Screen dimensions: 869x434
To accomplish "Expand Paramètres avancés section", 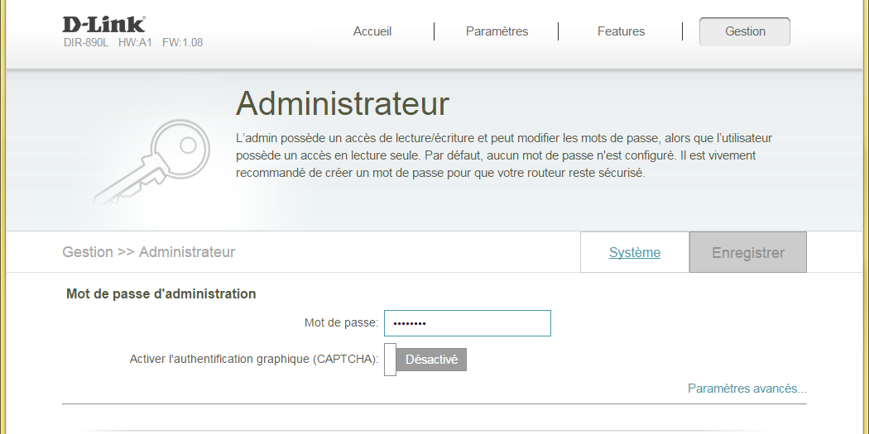I will click(x=747, y=389).
